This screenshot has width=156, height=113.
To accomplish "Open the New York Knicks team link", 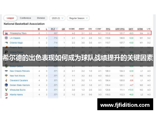I will coord(17,76).
